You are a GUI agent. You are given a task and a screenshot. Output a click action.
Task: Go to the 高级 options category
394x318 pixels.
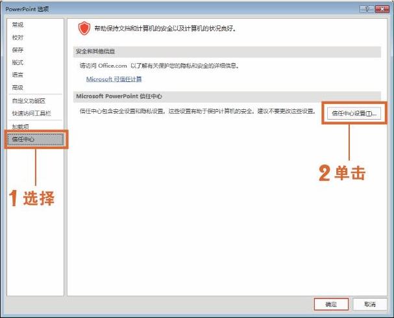click(18, 87)
